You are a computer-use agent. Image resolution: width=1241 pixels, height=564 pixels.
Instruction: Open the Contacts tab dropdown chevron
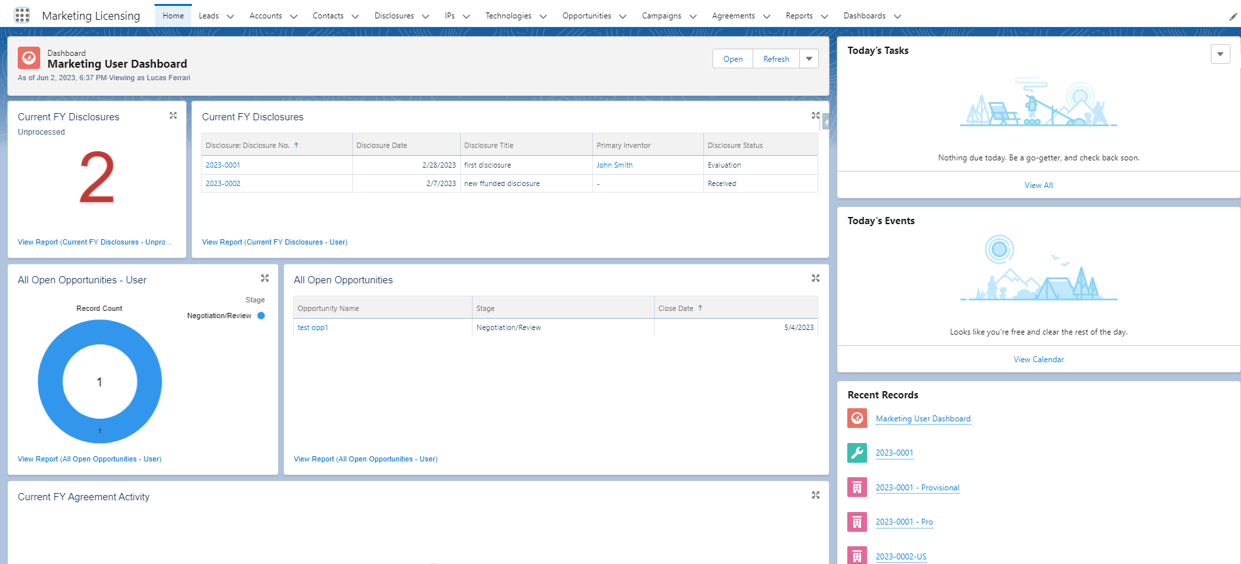click(x=356, y=16)
